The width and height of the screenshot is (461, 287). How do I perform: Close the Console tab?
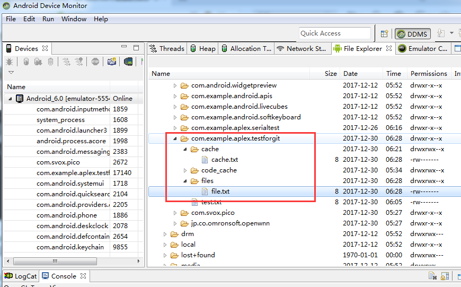click(x=83, y=276)
